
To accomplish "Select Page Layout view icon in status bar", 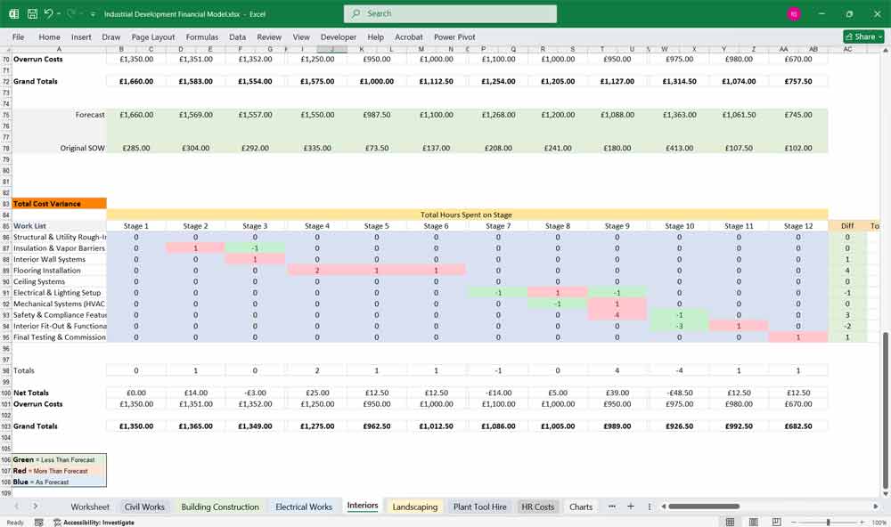I will tap(752, 523).
